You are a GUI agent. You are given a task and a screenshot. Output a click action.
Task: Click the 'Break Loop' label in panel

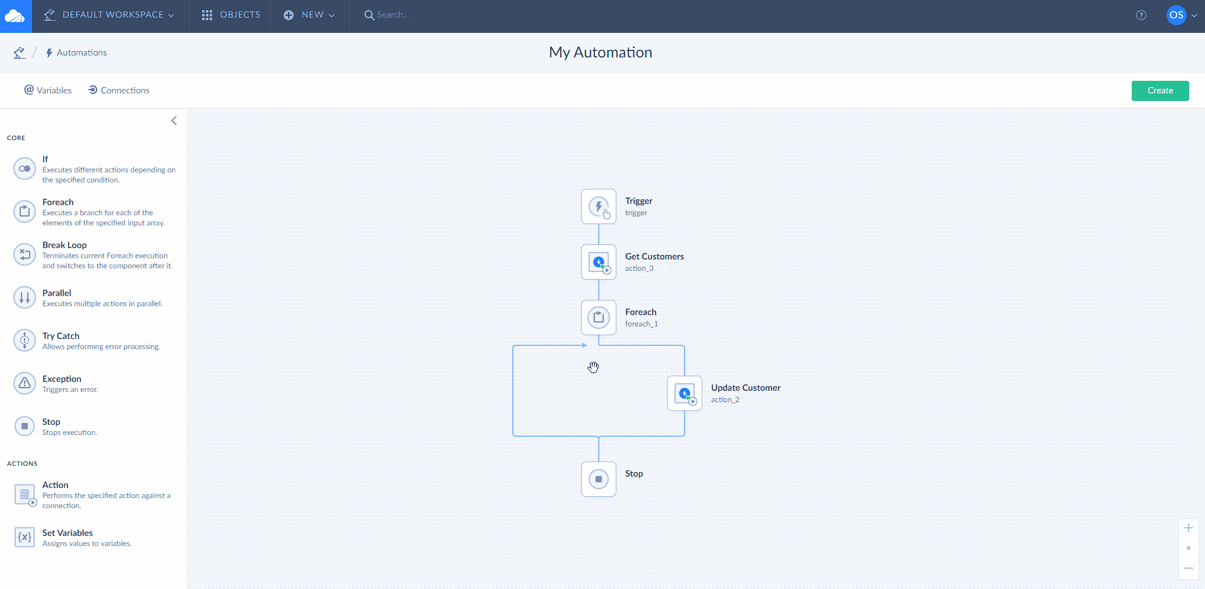point(64,245)
